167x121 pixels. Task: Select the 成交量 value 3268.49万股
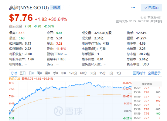pyautogui.click(x=103, y=33)
